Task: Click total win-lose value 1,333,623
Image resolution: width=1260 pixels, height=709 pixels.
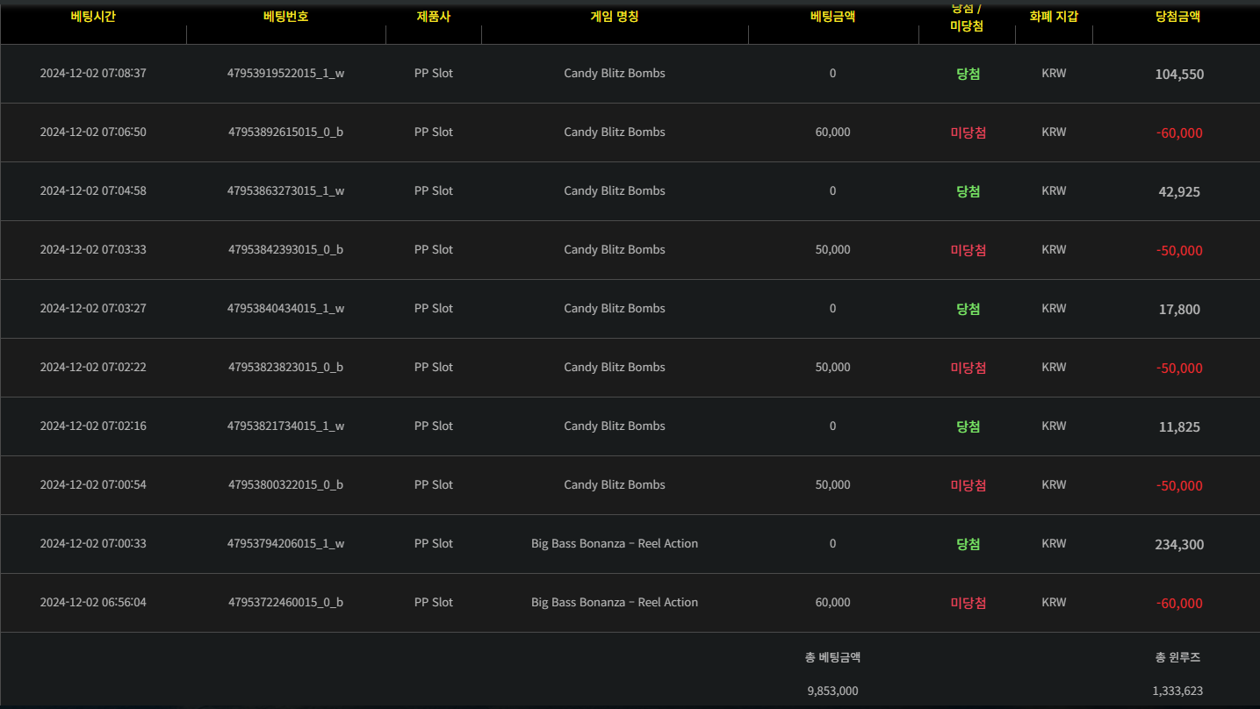Action: [x=1178, y=691]
